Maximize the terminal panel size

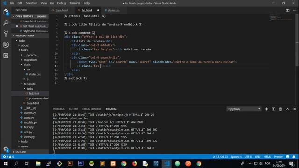coord(287,109)
